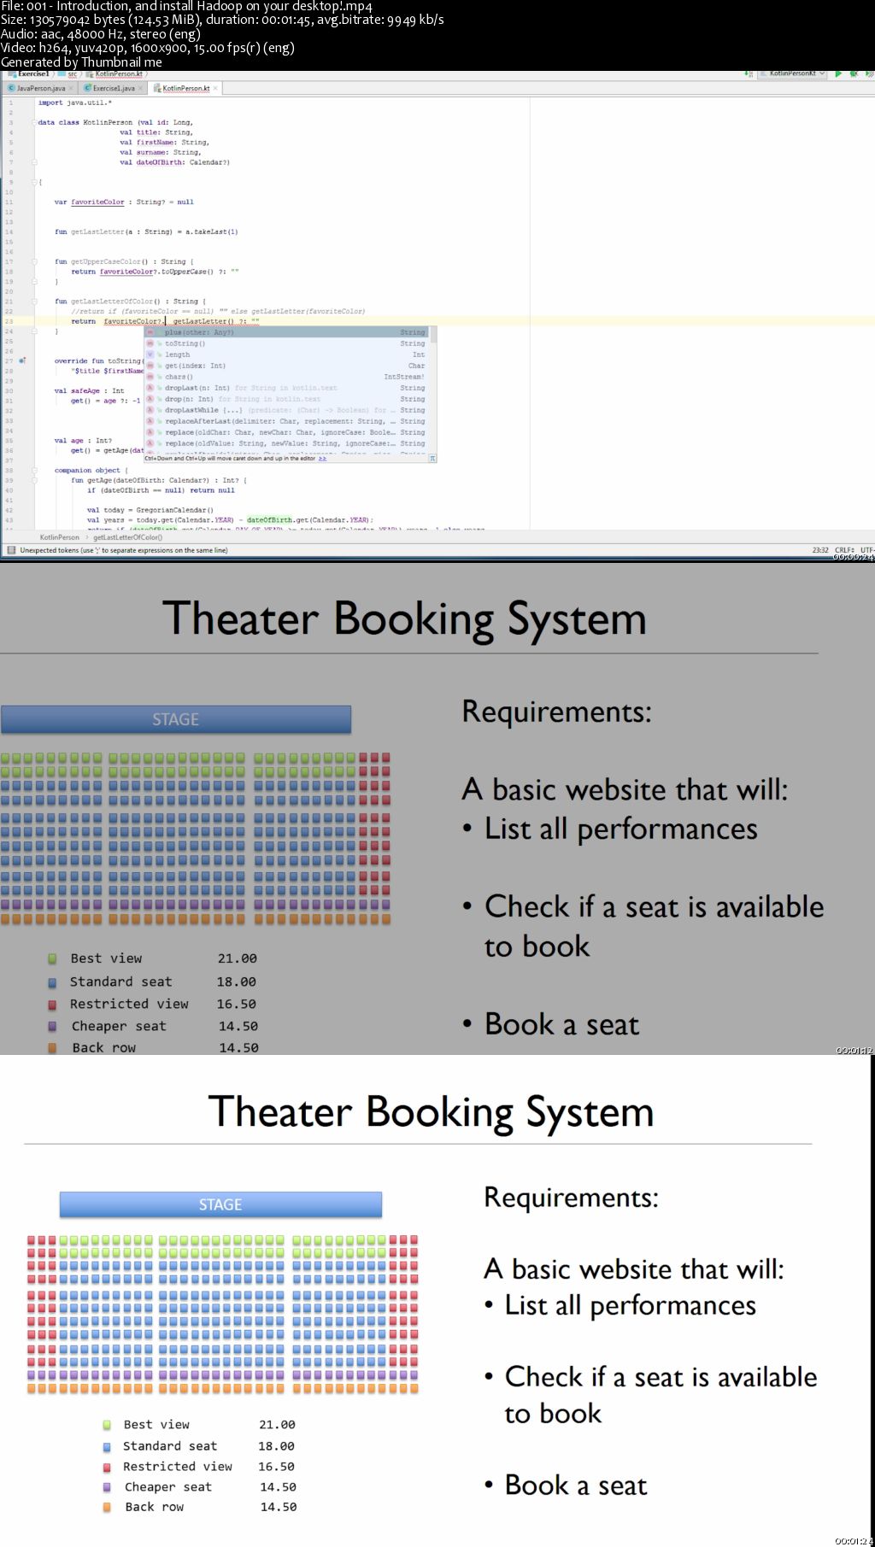Open the Exercise1 project breadcrumb in navigation bar
The image size is (875, 1547).
point(29,74)
